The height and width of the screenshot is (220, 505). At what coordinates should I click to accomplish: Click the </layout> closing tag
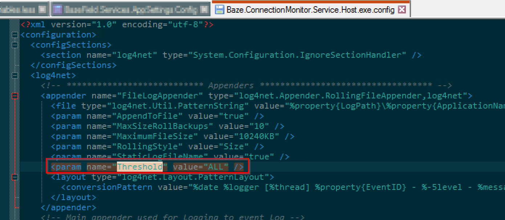click(x=74, y=197)
